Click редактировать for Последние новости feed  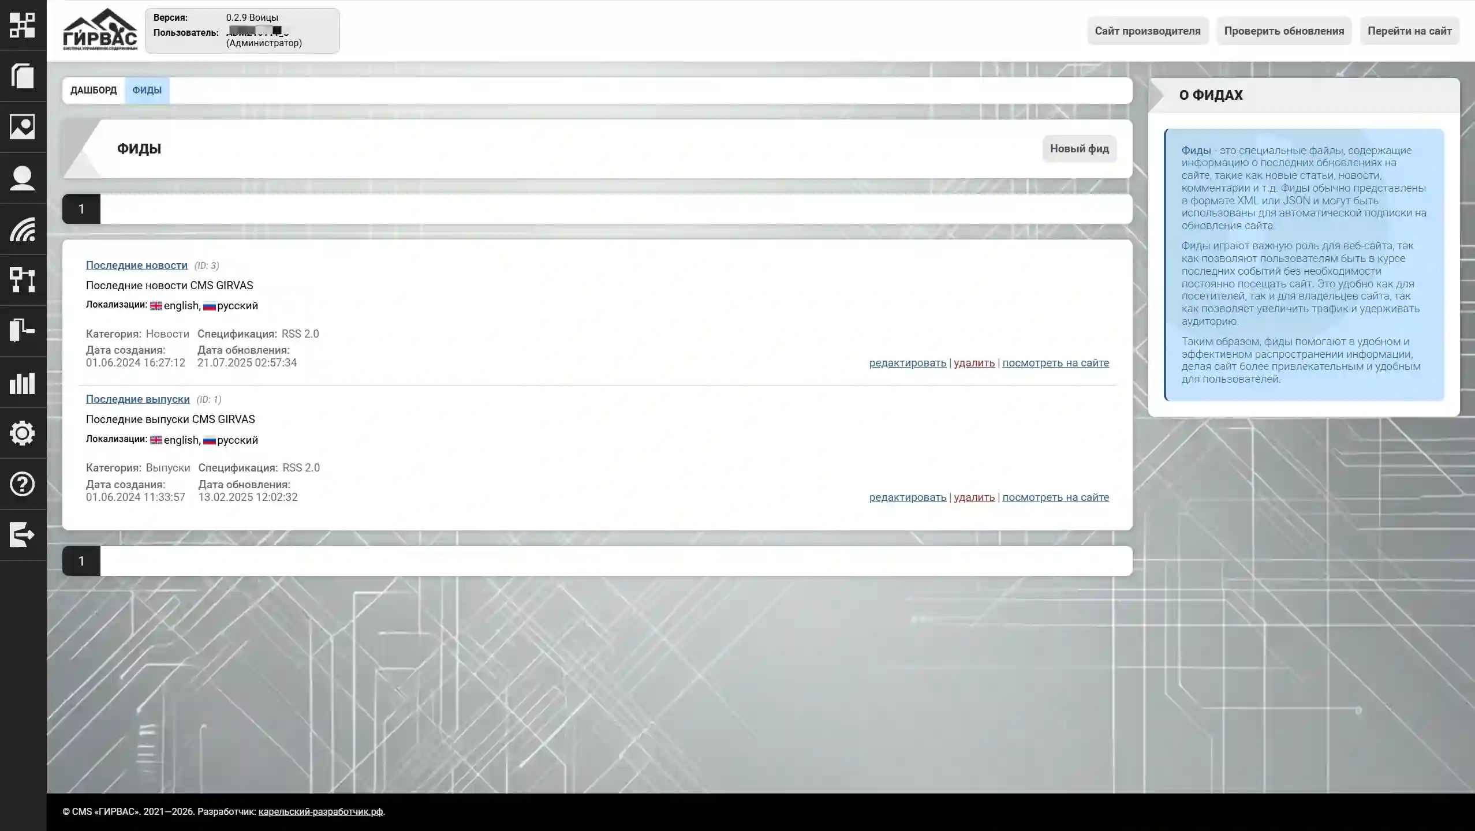tap(908, 363)
